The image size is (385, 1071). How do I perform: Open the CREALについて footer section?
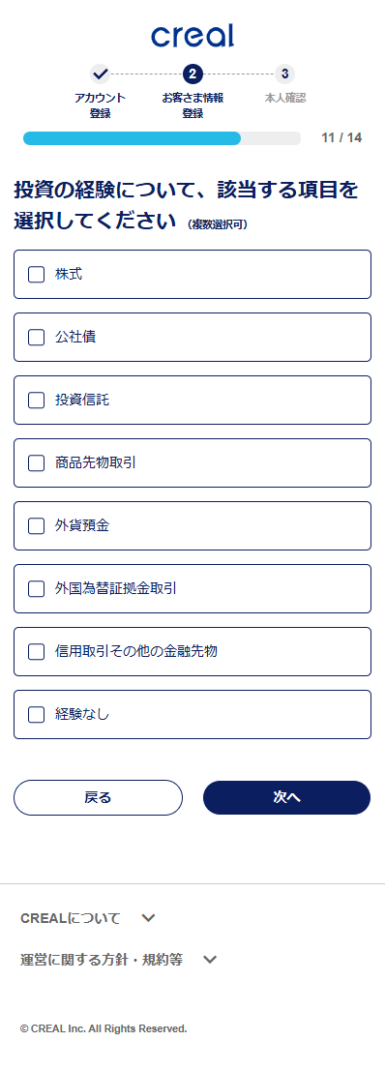pos(71,918)
